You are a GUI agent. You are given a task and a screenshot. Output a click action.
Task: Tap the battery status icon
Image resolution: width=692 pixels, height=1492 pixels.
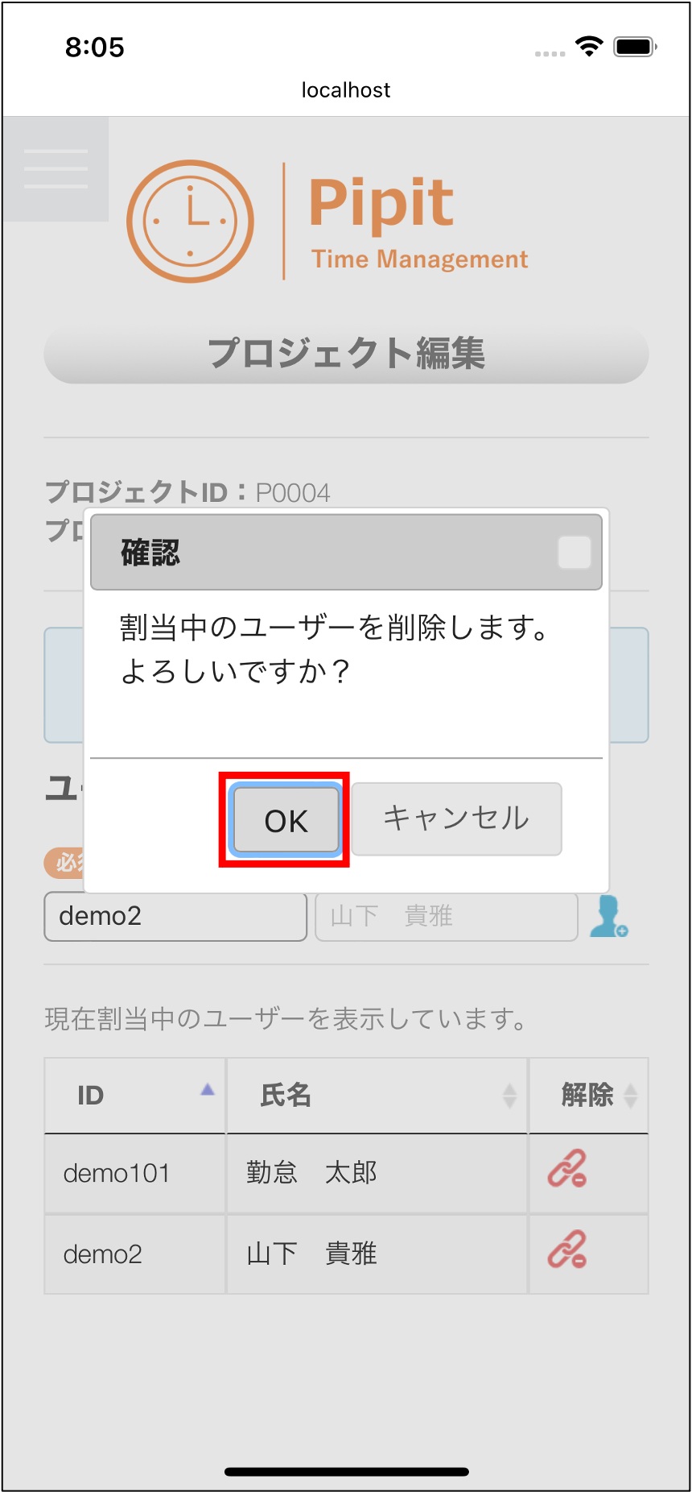[x=636, y=47]
